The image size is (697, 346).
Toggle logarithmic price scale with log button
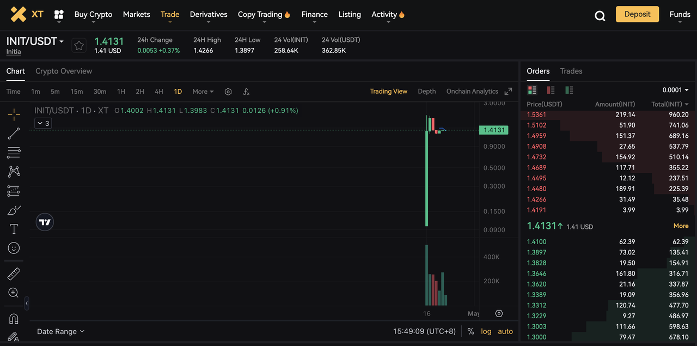point(486,331)
